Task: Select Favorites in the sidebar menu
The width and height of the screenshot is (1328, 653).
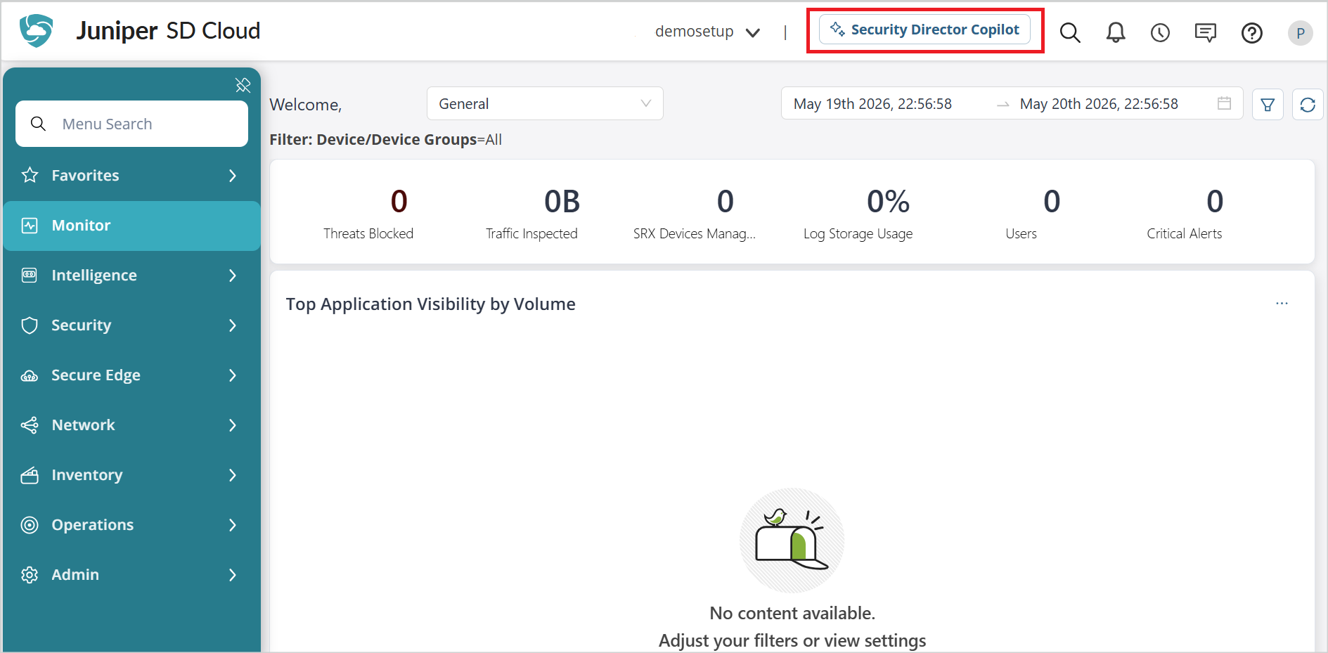Action: pos(132,176)
